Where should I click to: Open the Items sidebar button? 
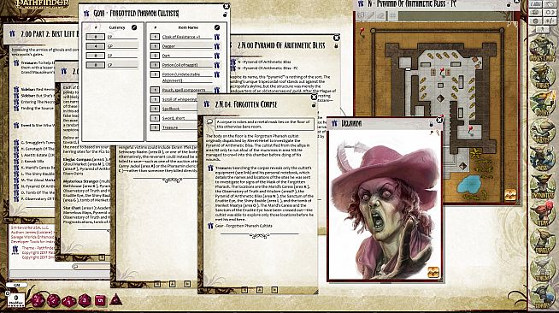click(542, 214)
